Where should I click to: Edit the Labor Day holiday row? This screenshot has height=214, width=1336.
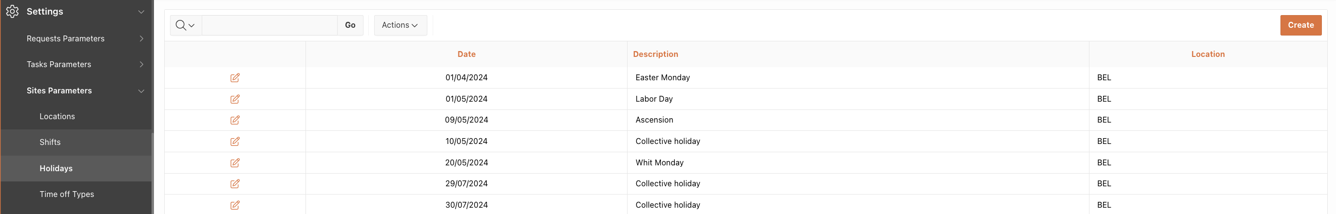(x=235, y=99)
